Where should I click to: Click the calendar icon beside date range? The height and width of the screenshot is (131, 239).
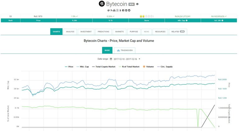coord(111,59)
